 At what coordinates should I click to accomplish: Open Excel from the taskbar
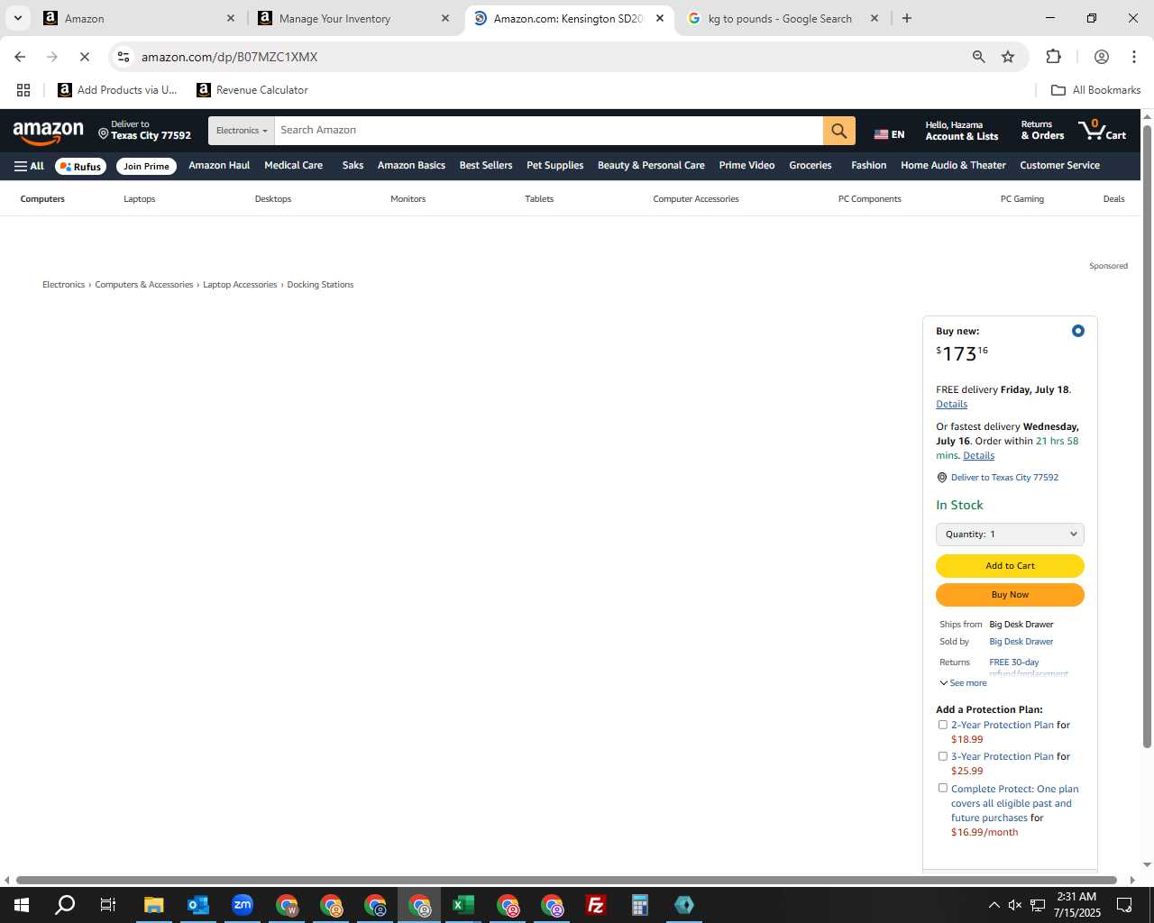(x=463, y=905)
